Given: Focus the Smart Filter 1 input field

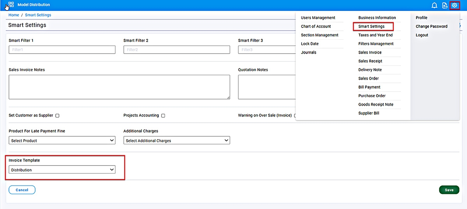Looking at the screenshot, I should point(62,50).
